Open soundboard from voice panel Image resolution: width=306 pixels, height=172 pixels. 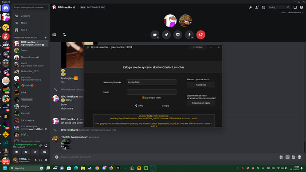point(44,152)
